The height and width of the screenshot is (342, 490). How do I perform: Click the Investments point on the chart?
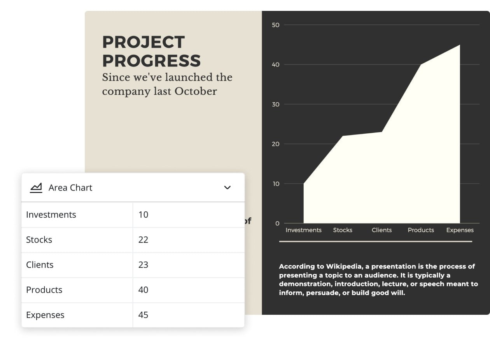point(303,183)
